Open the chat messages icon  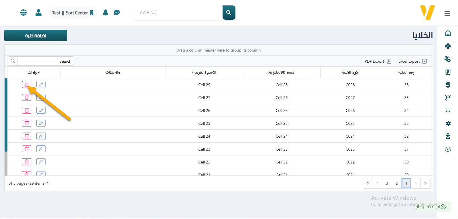coord(117,13)
